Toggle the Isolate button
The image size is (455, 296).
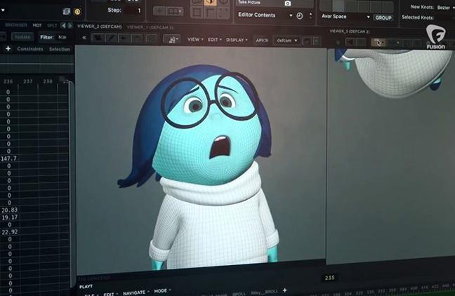(x=22, y=36)
